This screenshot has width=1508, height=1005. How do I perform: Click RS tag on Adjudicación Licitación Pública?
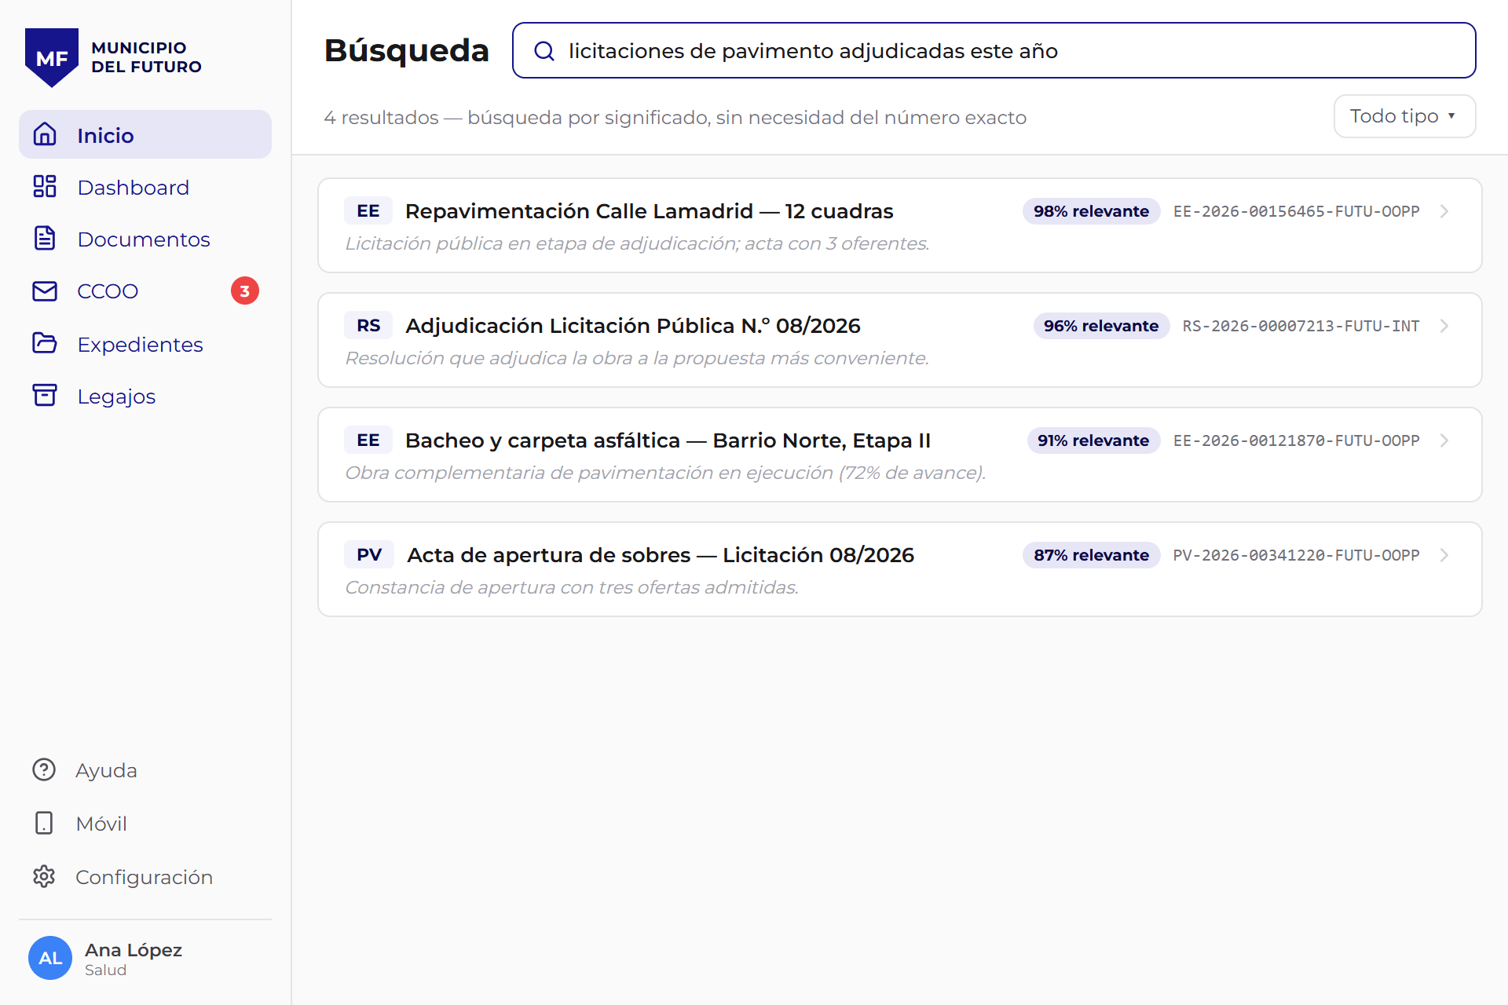tap(368, 326)
